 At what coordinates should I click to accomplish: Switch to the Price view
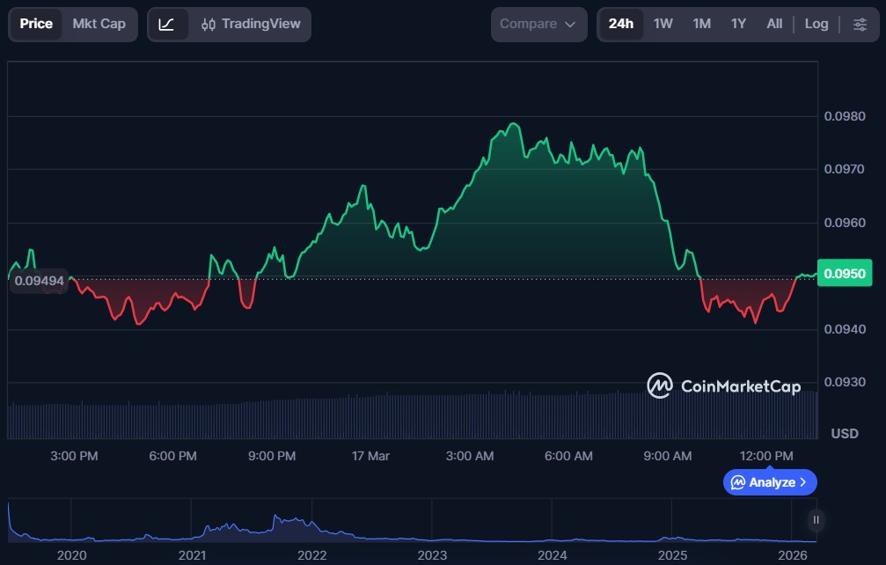point(36,24)
